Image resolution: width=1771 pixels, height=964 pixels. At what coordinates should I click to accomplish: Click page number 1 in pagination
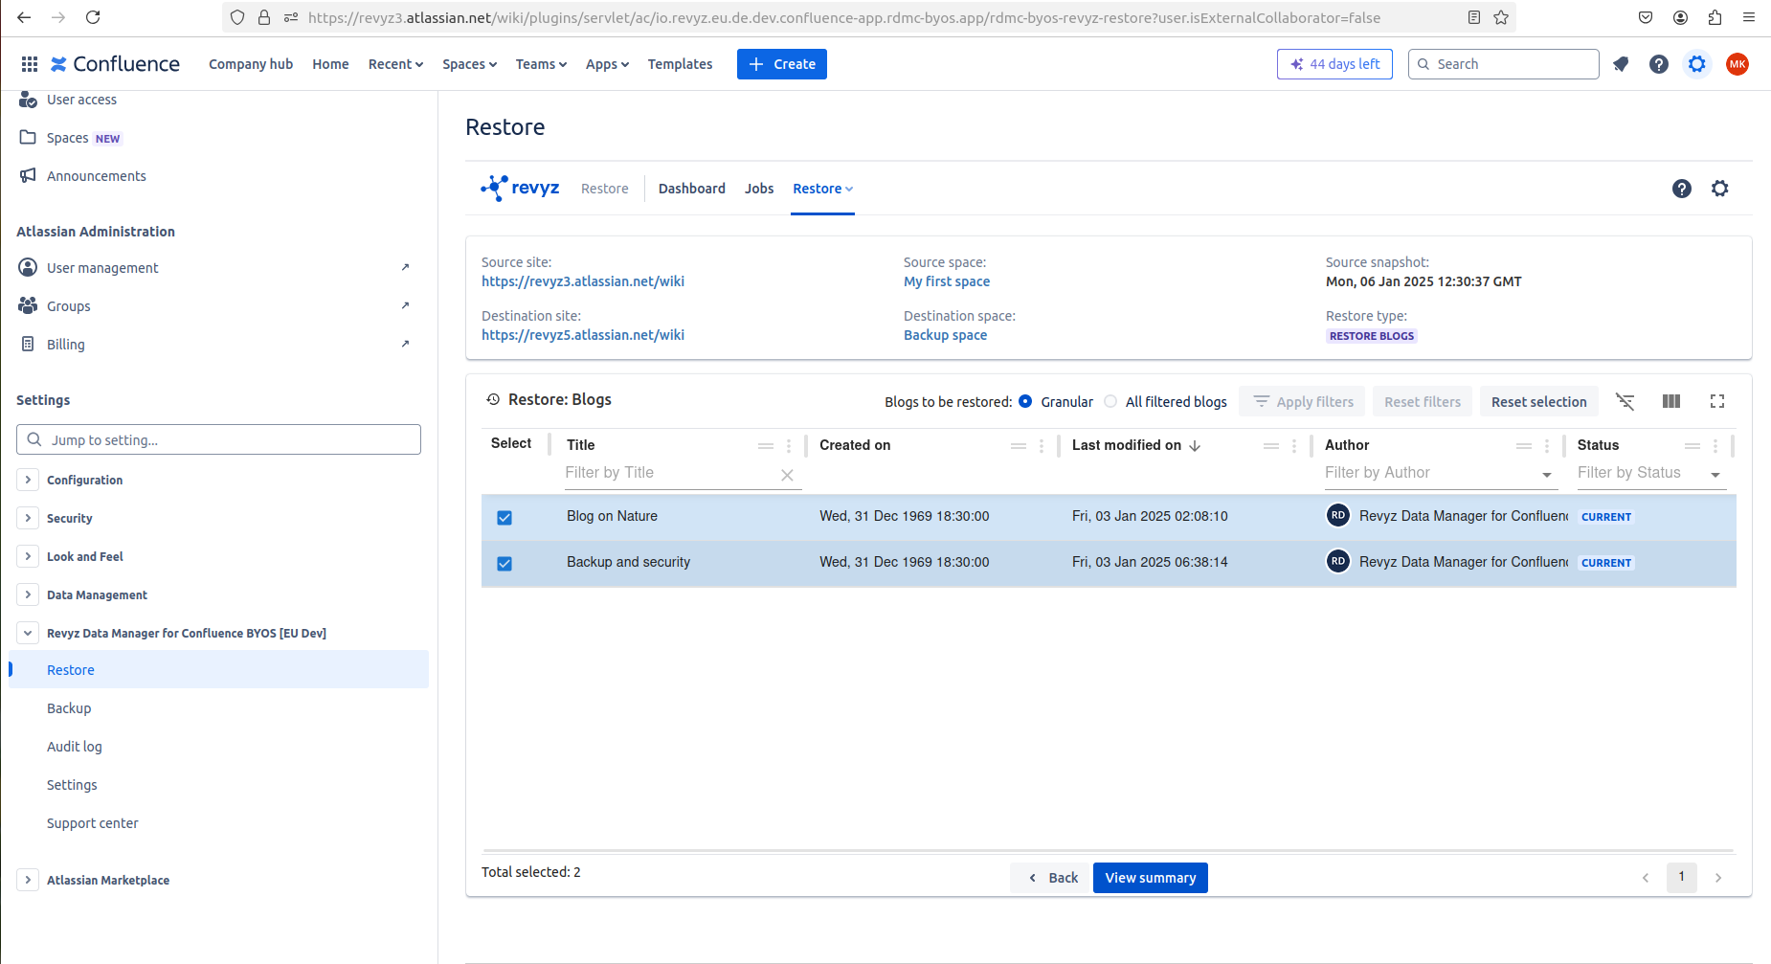coord(1682,877)
